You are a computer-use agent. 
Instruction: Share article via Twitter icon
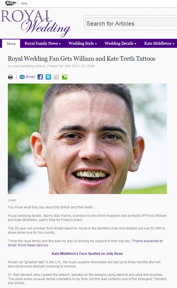tap(48, 77)
